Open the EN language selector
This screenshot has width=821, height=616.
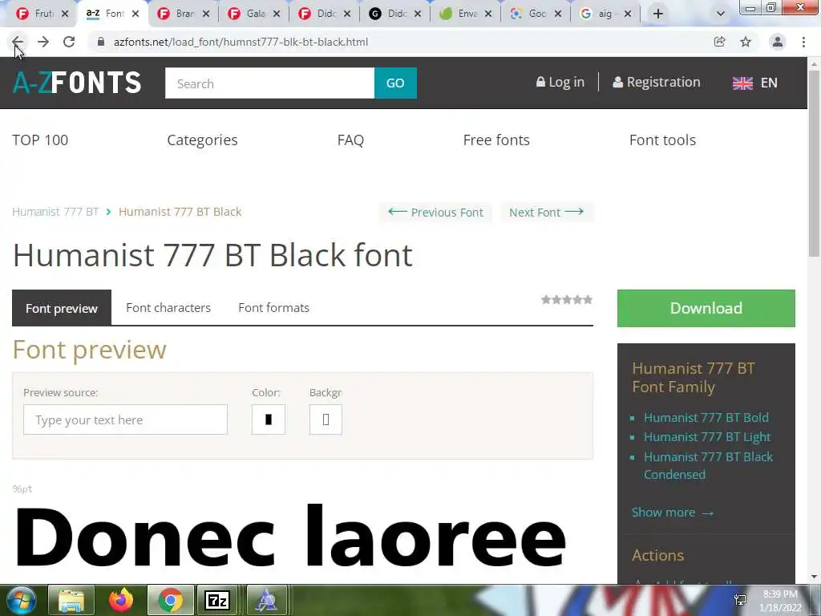pos(754,83)
